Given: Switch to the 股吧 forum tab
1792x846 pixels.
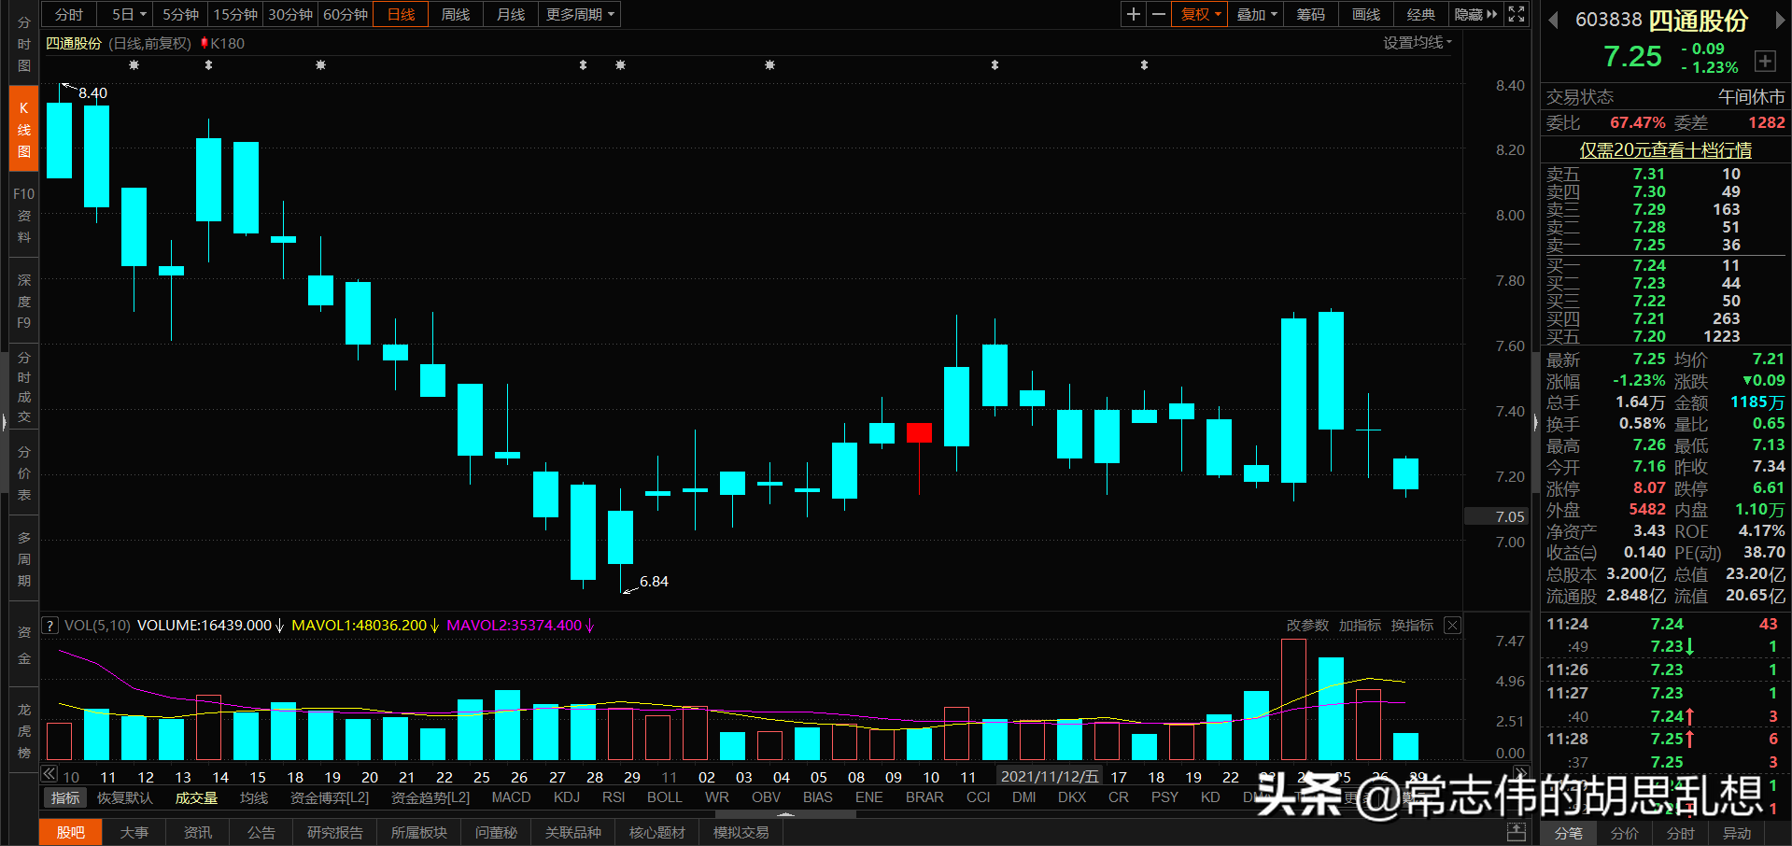Looking at the screenshot, I should tap(70, 832).
